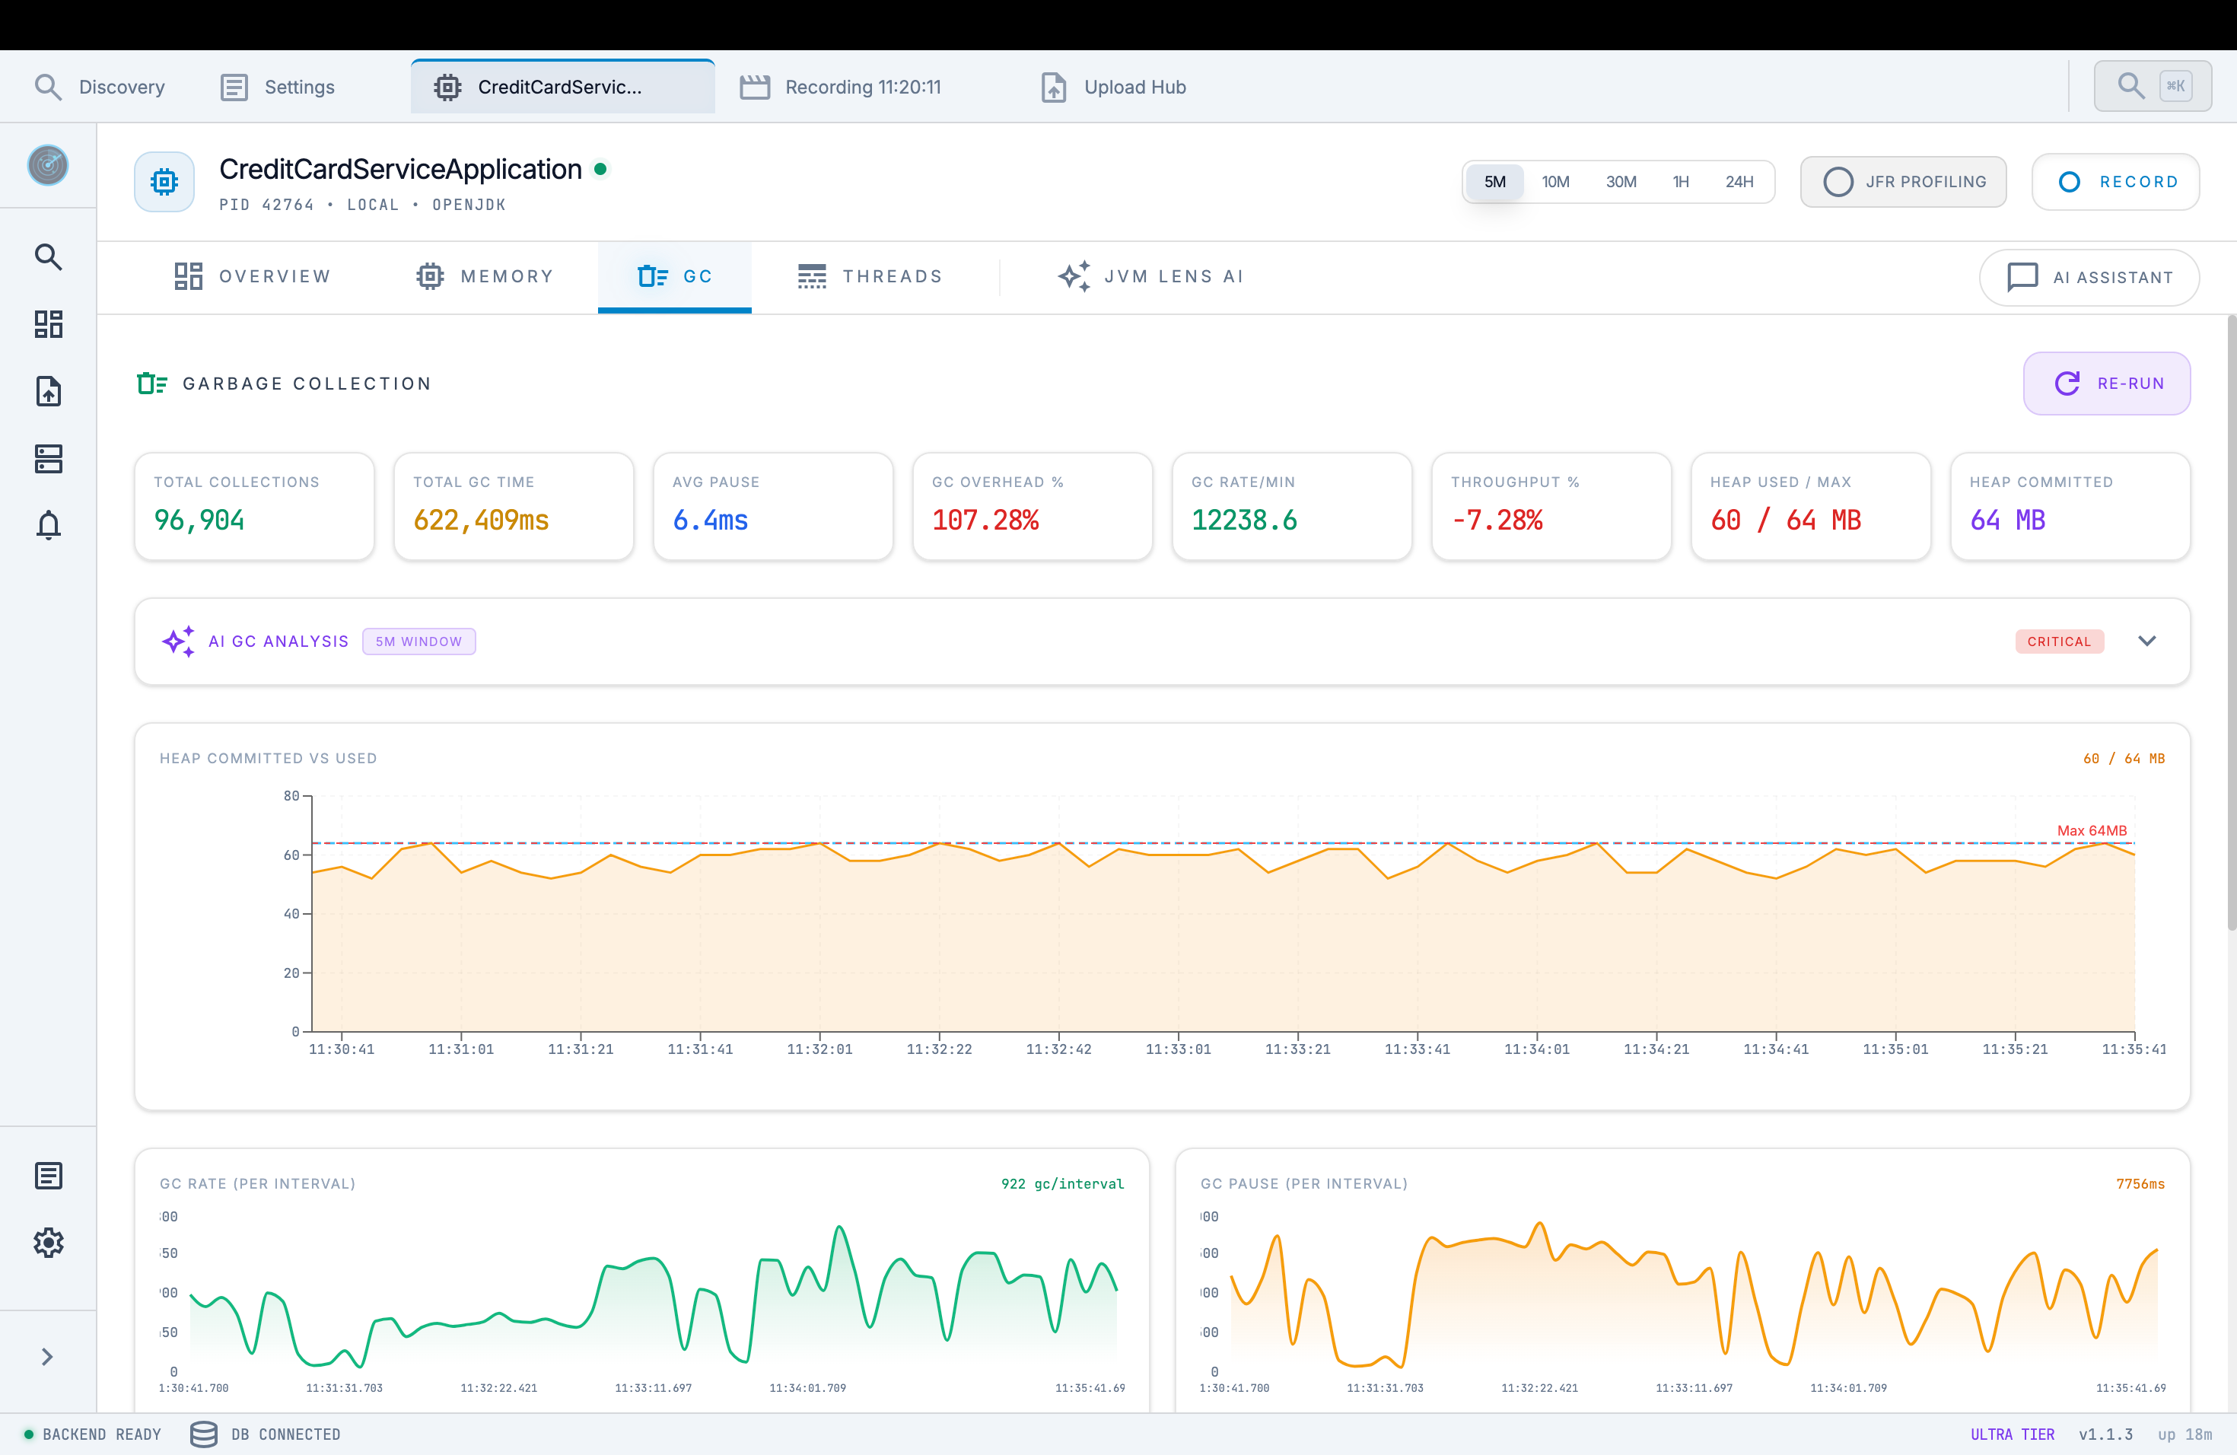This screenshot has width=2237, height=1455.
Task: Toggle JFR Profiling on
Action: [x=1902, y=181]
